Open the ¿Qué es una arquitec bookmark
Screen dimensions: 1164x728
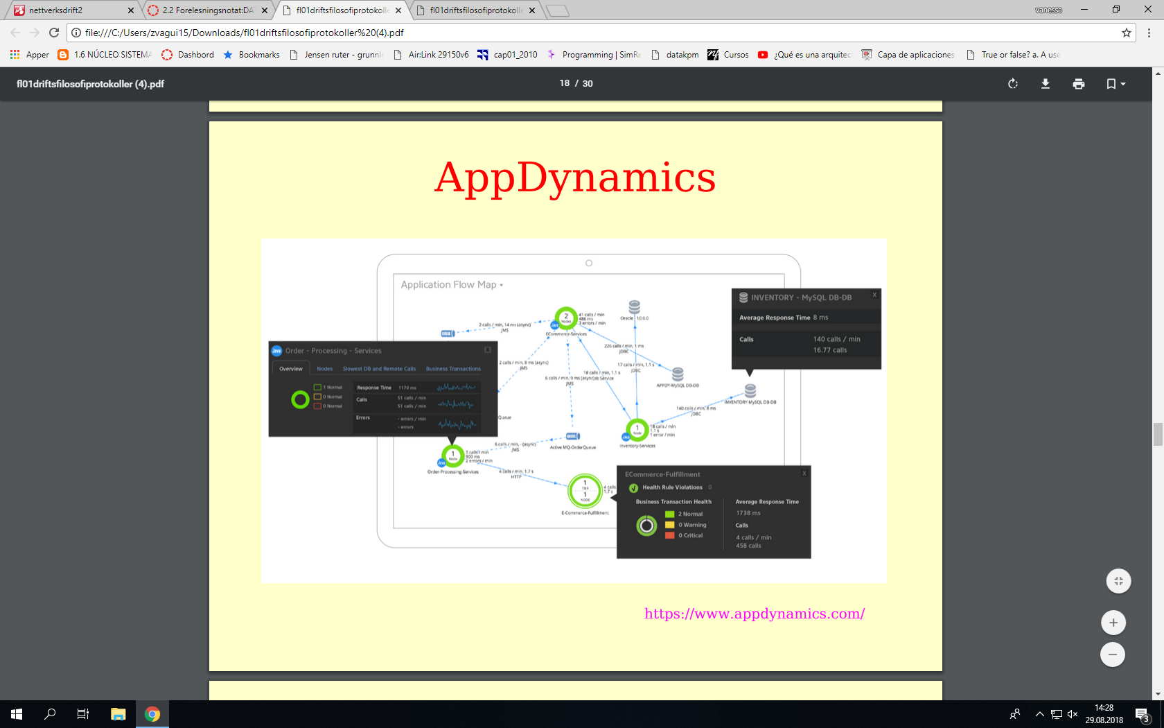(805, 55)
